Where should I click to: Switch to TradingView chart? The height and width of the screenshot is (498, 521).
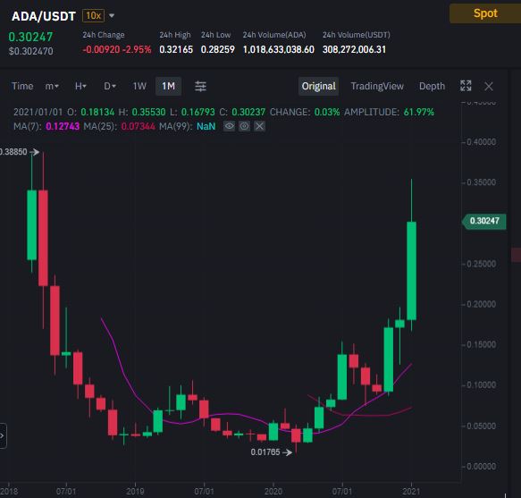[377, 87]
